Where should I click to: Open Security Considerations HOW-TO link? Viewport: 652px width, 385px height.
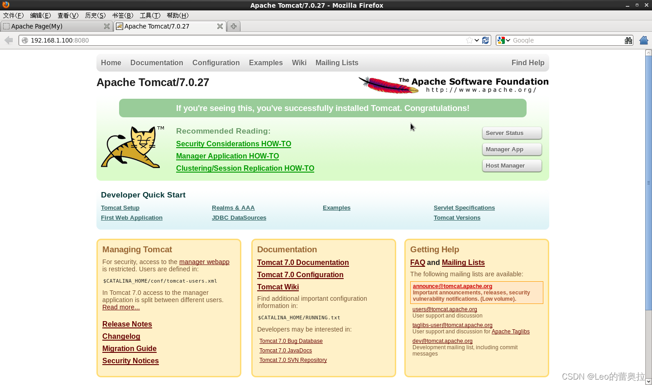coord(234,144)
